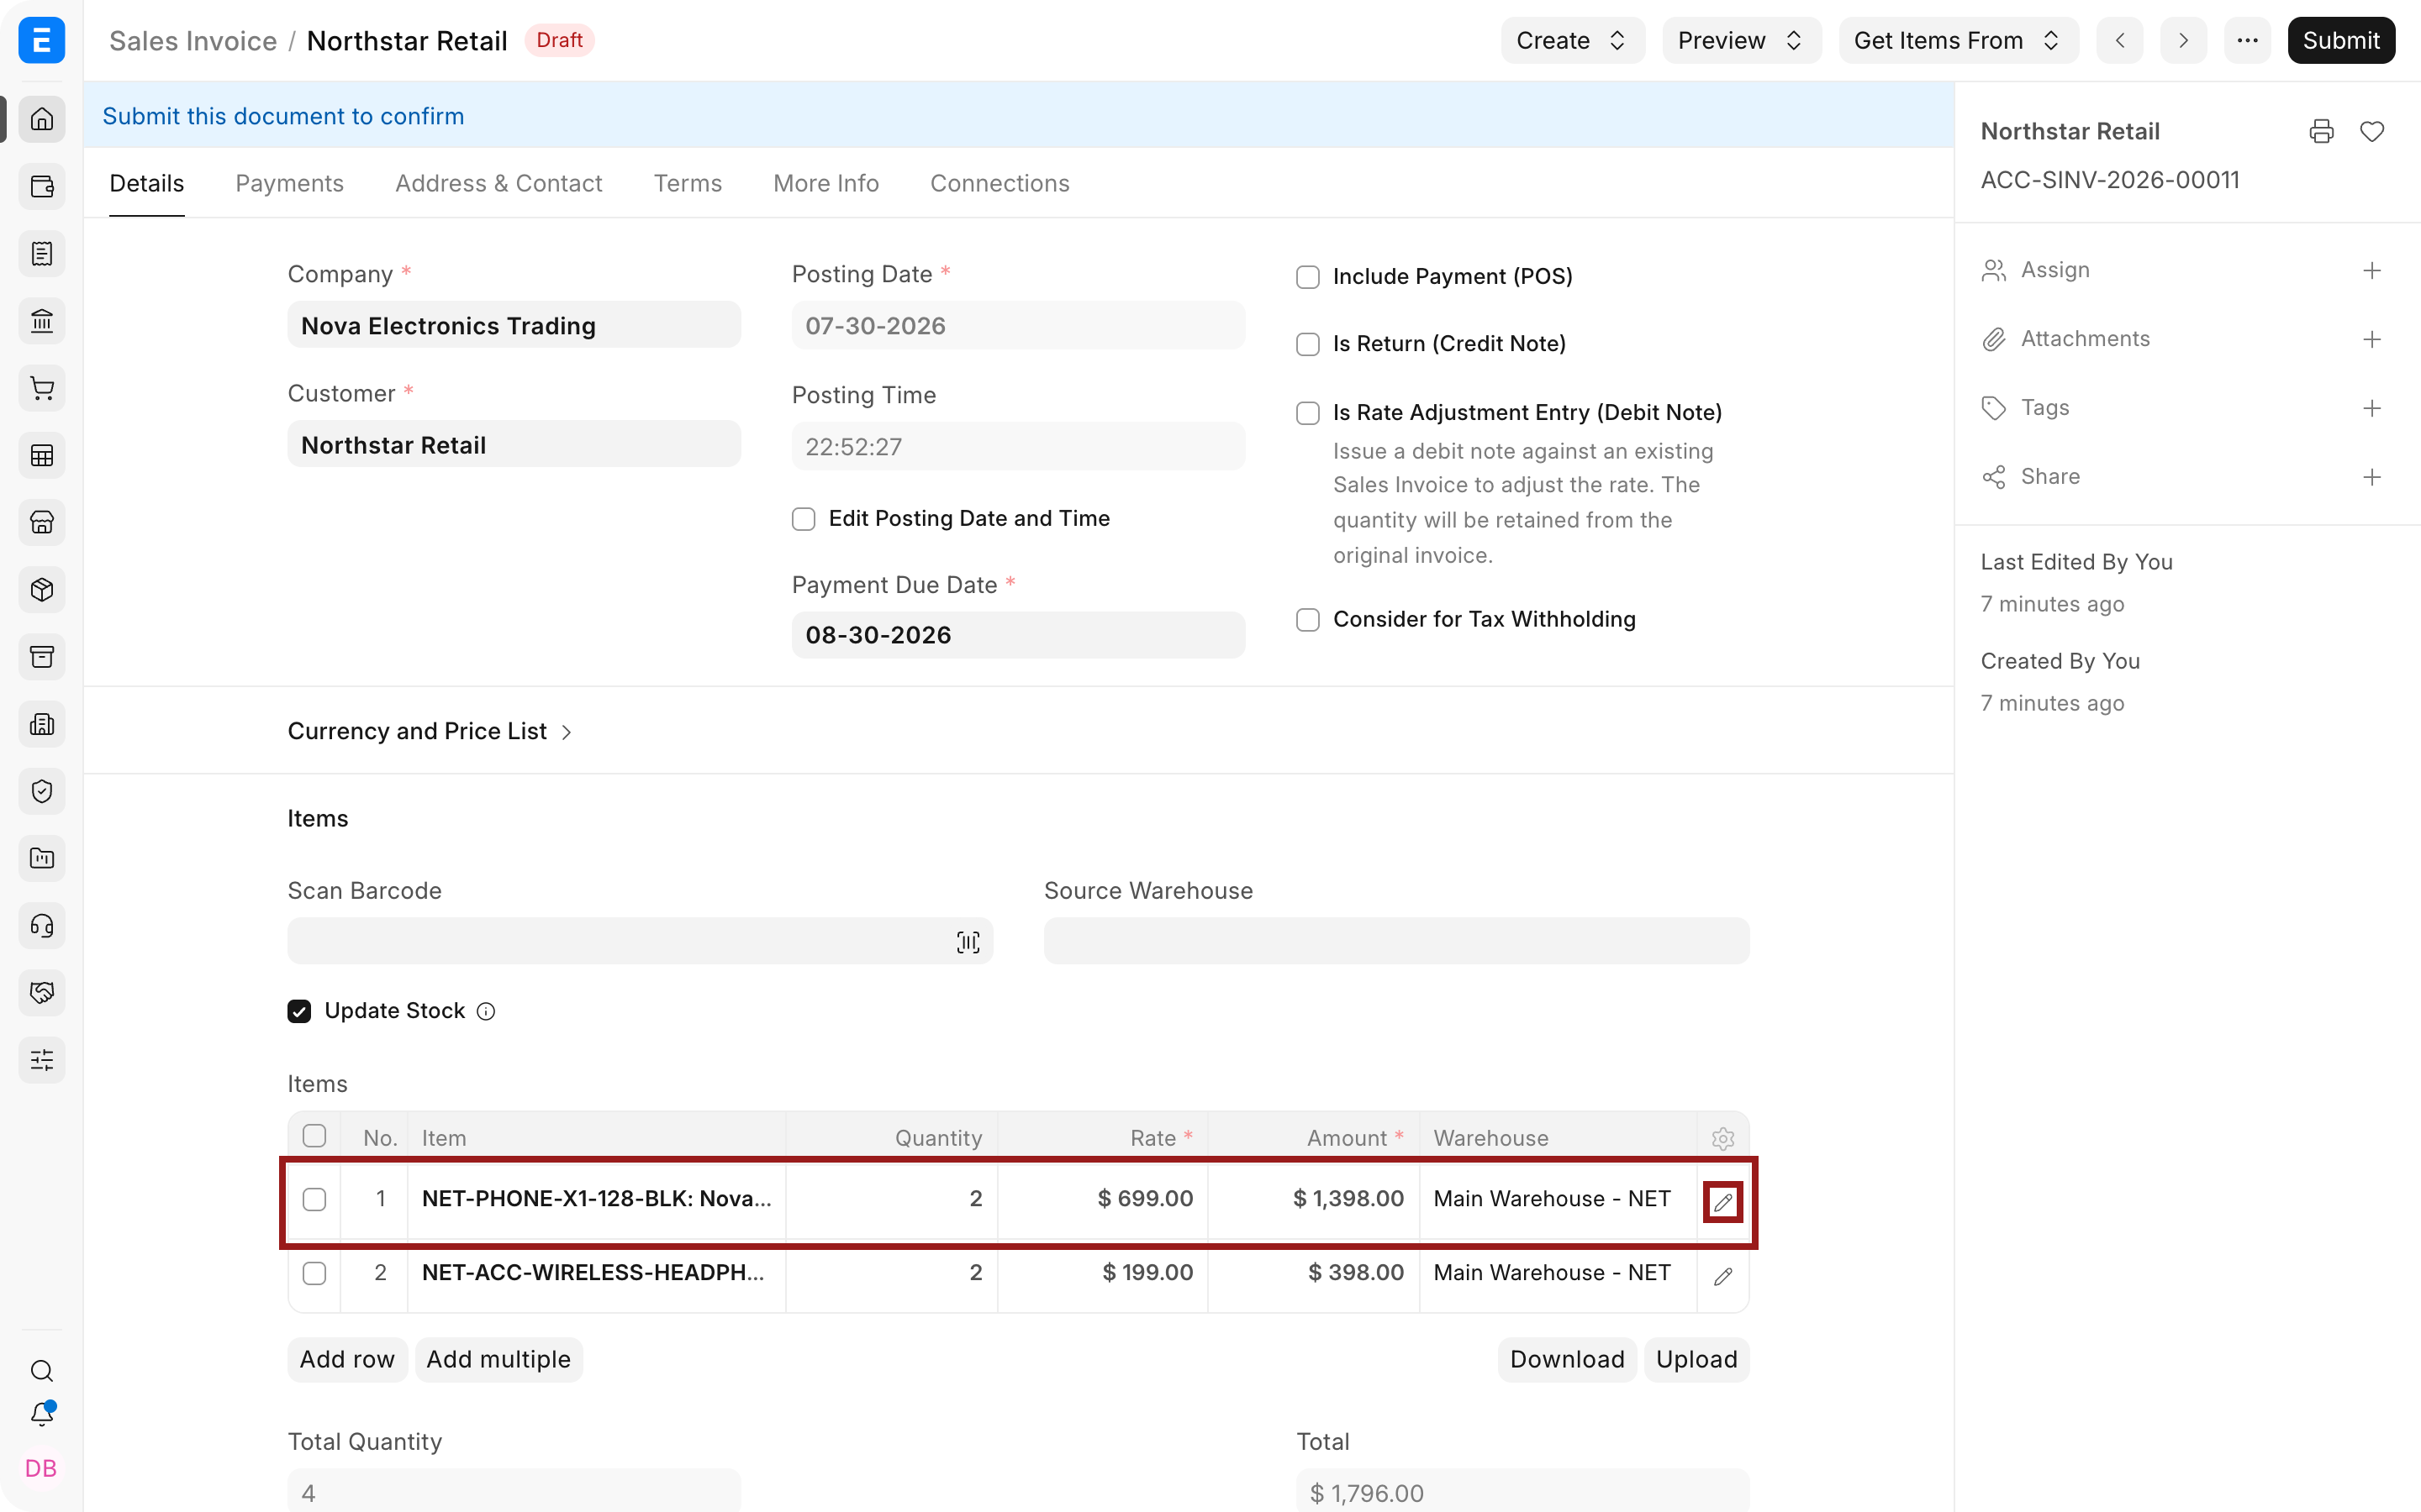The width and height of the screenshot is (2421, 1512).
Task: Check Is Return (Credit Note)
Action: point(1307,344)
